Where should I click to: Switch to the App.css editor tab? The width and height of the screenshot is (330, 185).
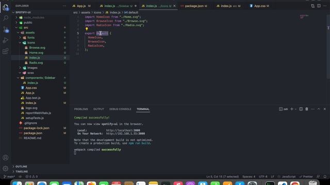pos(259,6)
